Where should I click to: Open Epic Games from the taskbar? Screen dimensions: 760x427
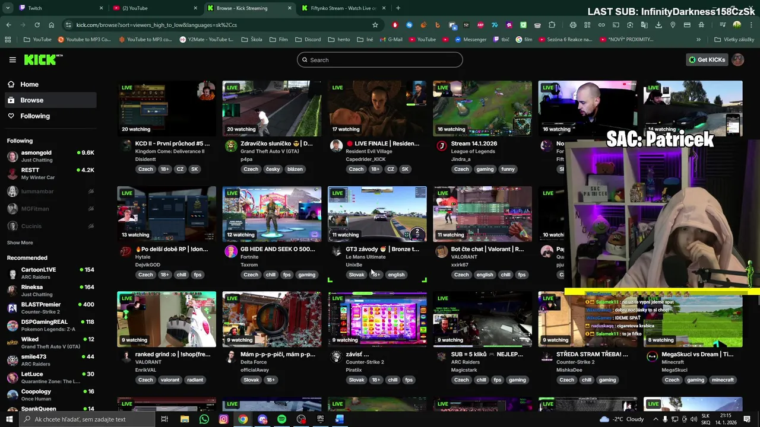pos(321,419)
